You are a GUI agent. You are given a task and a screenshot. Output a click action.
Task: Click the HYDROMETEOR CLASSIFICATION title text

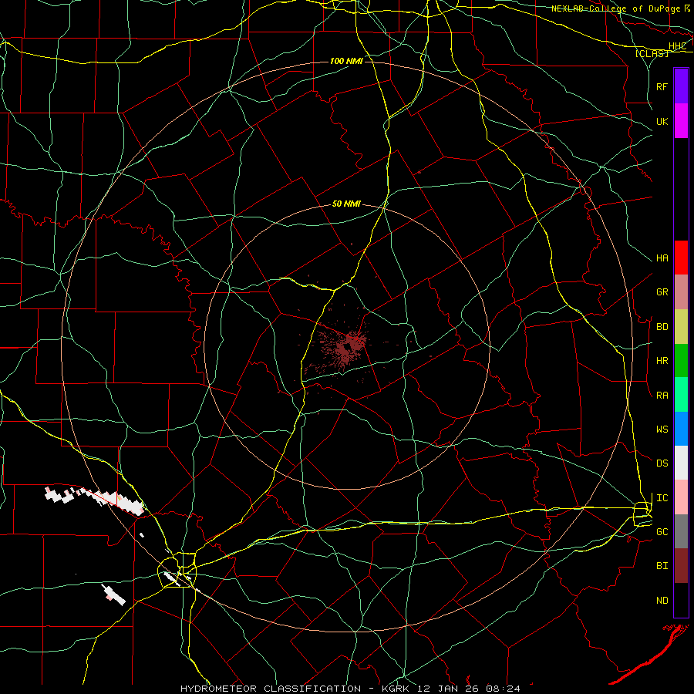tap(271, 689)
